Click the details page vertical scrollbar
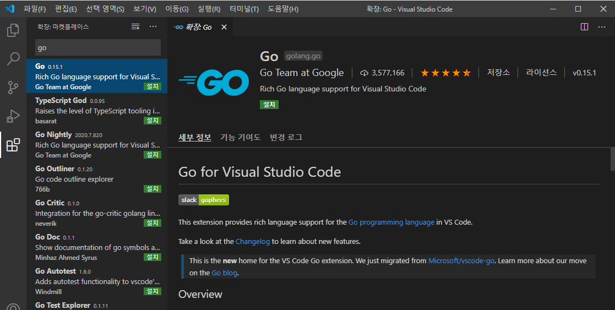615x310 pixels. point(613,159)
